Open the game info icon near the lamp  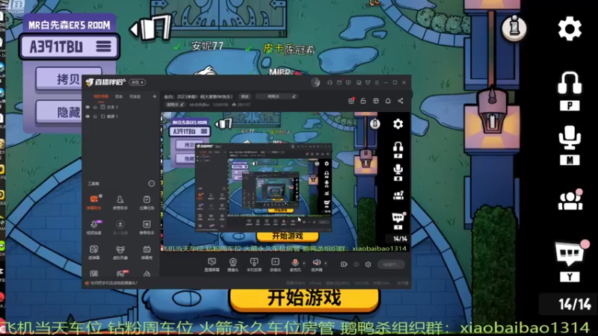514,28
